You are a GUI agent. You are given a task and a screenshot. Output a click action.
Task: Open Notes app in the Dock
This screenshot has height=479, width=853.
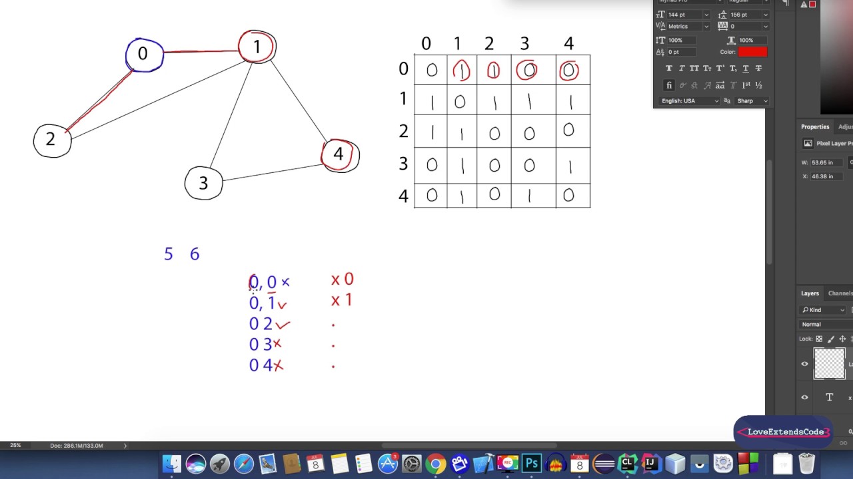(x=340, y=464)
